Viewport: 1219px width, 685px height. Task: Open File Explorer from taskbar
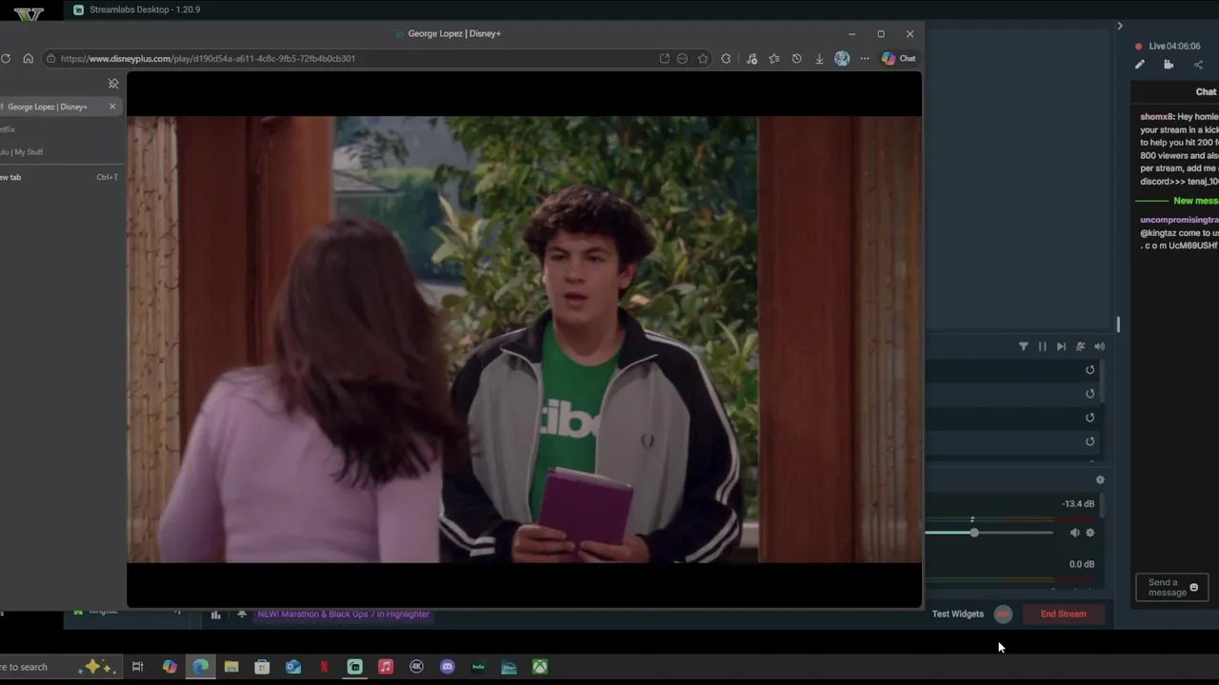(231, 667)
